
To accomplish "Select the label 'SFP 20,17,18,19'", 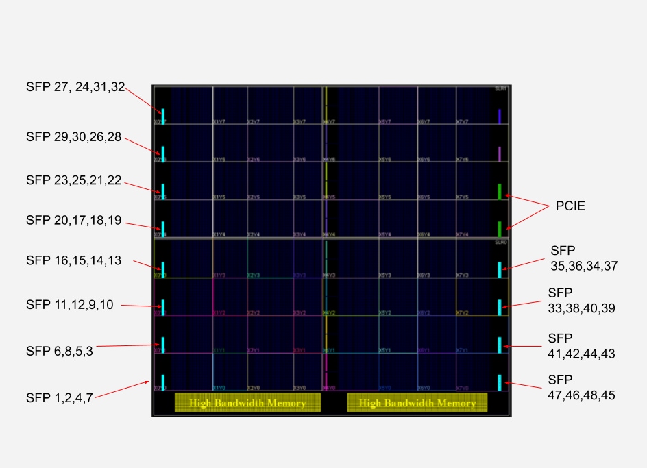I will pyautogui.click(x=74, y=221).
